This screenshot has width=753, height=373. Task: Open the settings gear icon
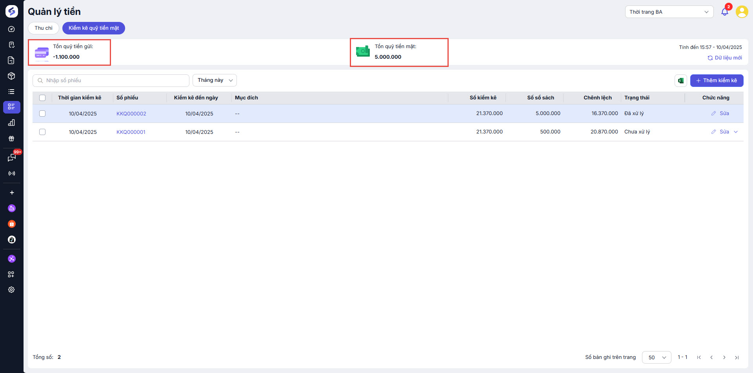coord(11,290)
